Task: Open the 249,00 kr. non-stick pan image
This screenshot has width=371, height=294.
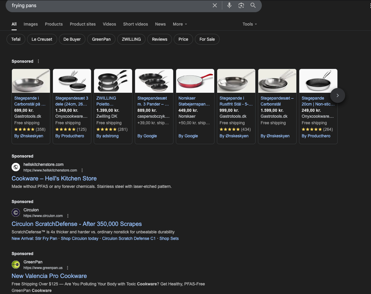Action: [318, 81]
